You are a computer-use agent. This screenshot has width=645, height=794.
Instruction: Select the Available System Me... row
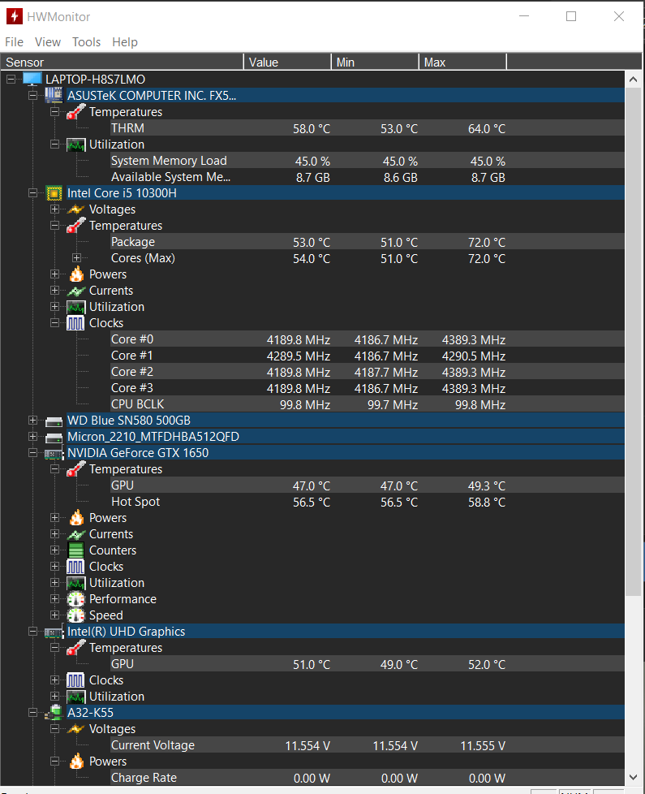(368, 177)
